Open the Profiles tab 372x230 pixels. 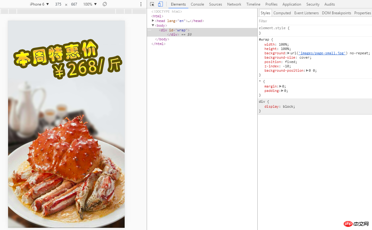(271, 4)
